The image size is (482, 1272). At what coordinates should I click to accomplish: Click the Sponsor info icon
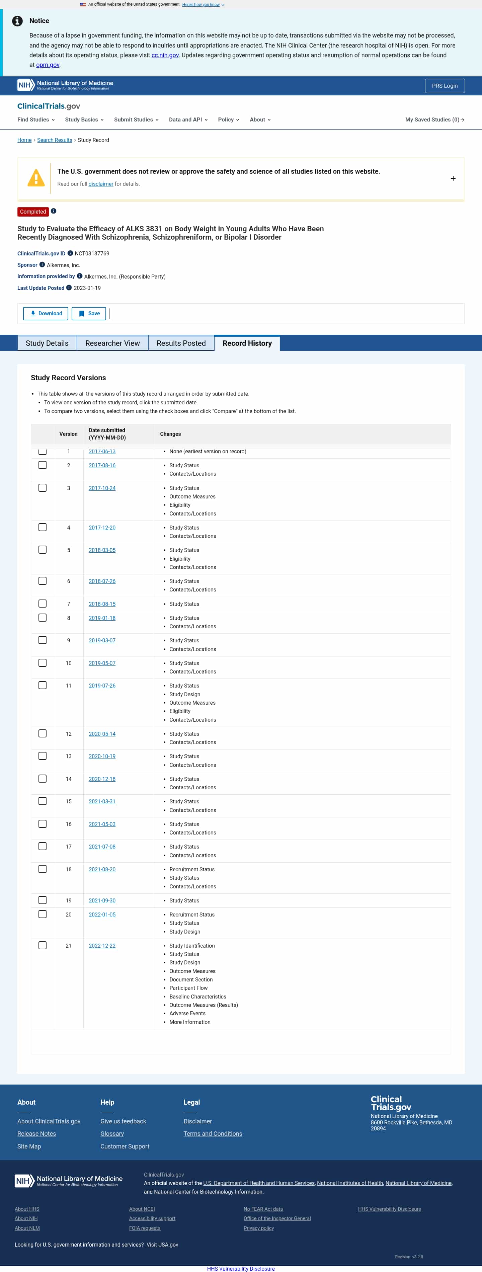click(x=42, y=265)
